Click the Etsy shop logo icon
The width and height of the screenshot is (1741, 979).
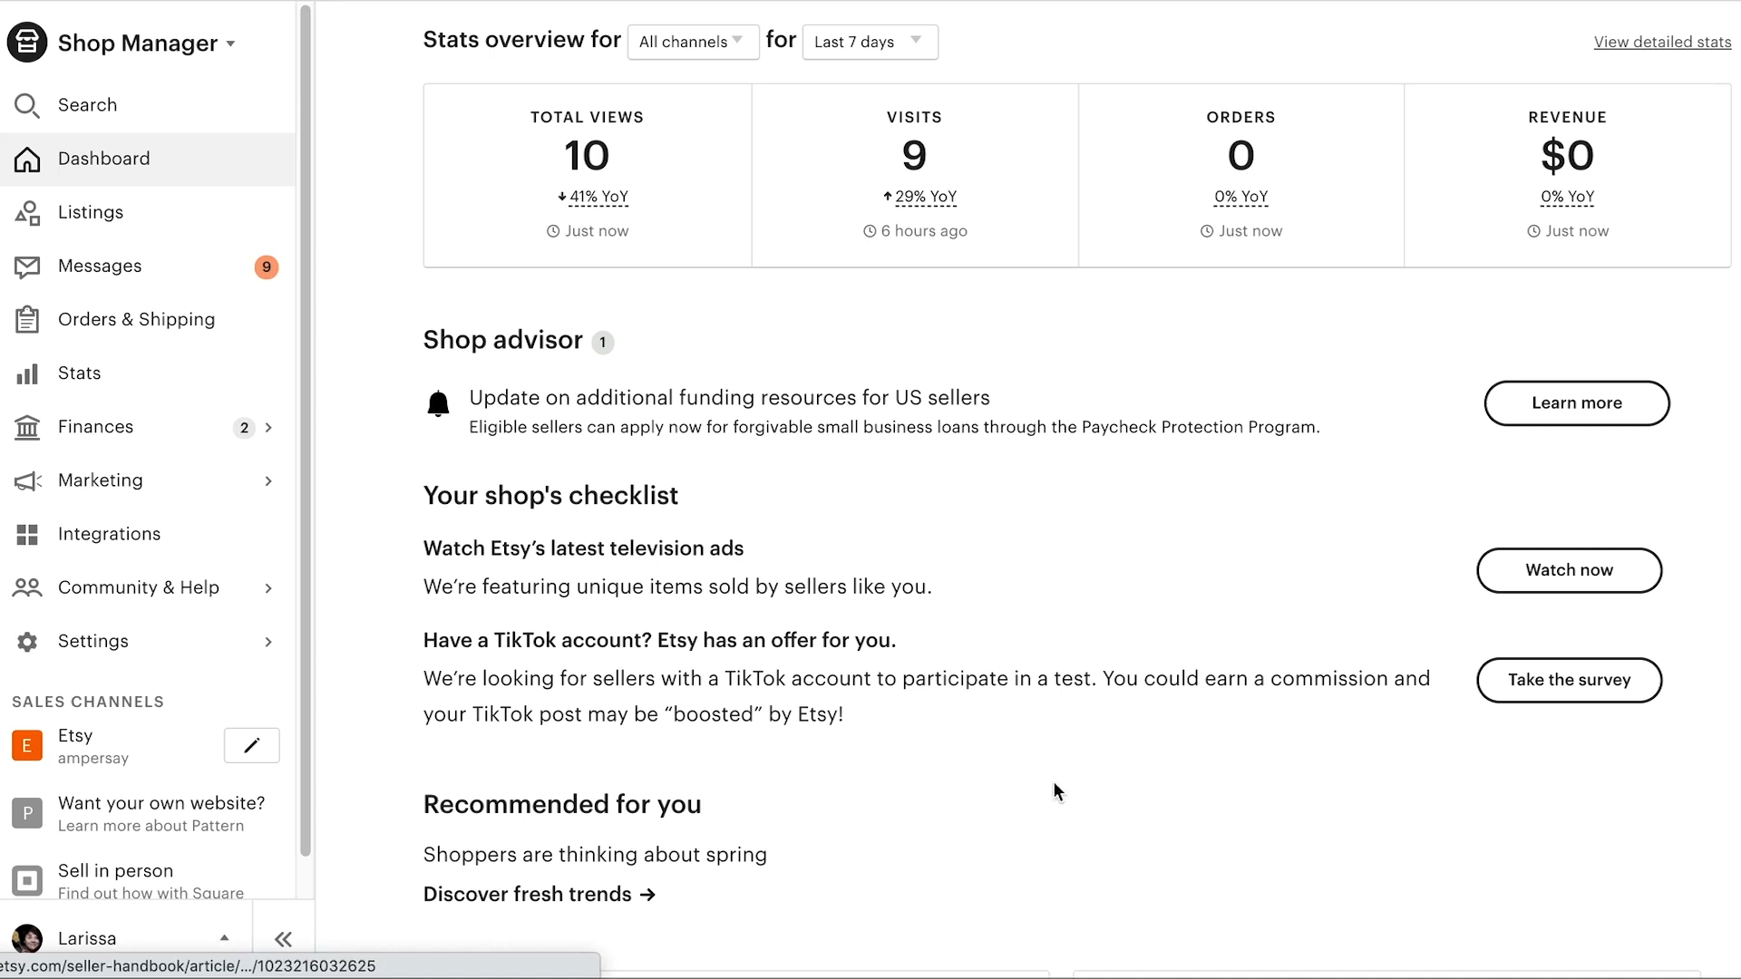[x=27, y=43]
